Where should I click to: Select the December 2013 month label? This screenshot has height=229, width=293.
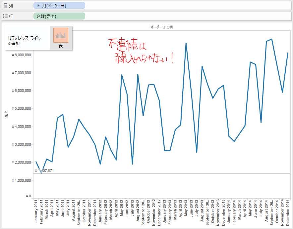point(223,213)
